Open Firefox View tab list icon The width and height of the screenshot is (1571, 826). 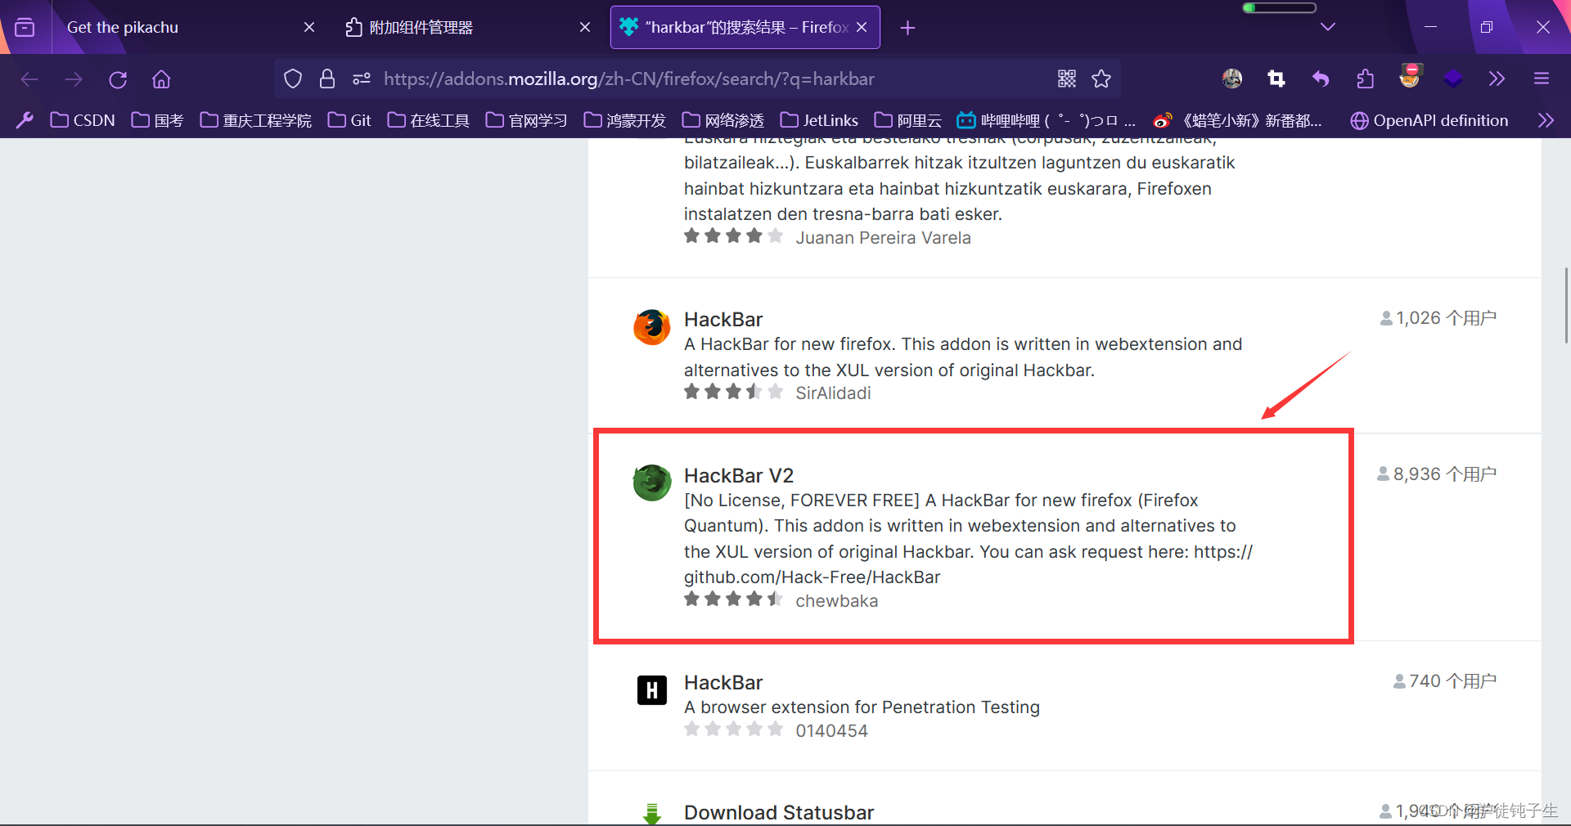(x=25, y=27)
